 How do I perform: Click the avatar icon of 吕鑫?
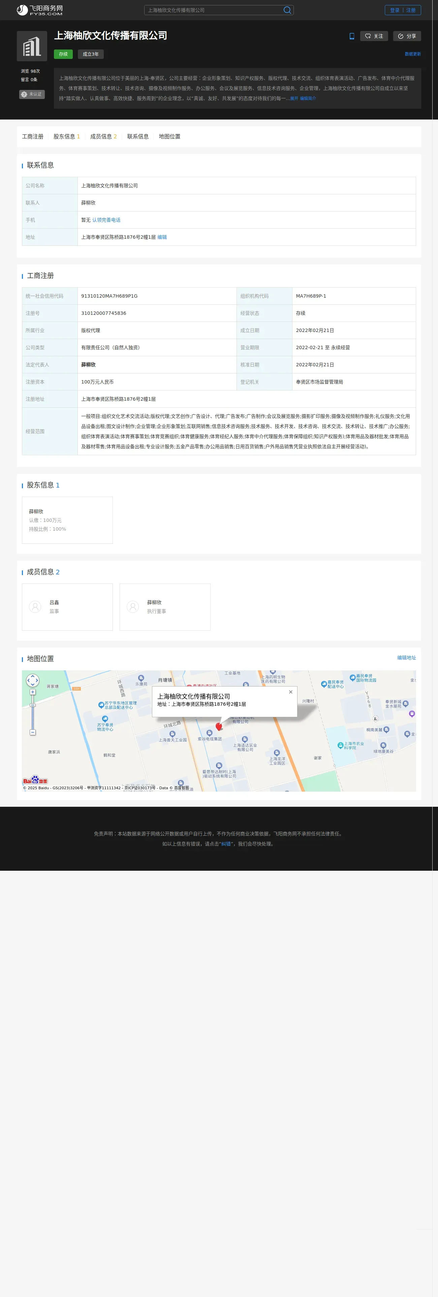(35, 607)
